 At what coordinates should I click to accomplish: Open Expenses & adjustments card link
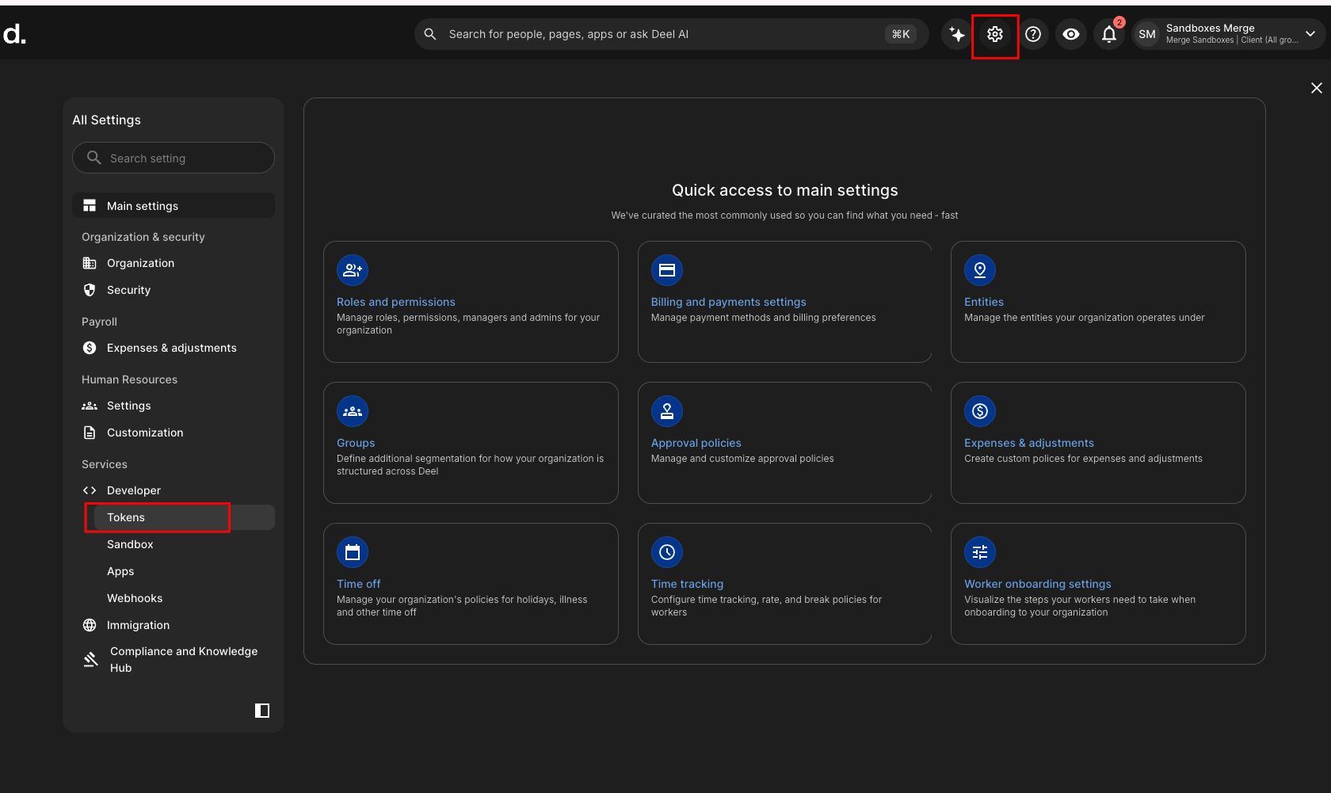tap(1029, 443)
